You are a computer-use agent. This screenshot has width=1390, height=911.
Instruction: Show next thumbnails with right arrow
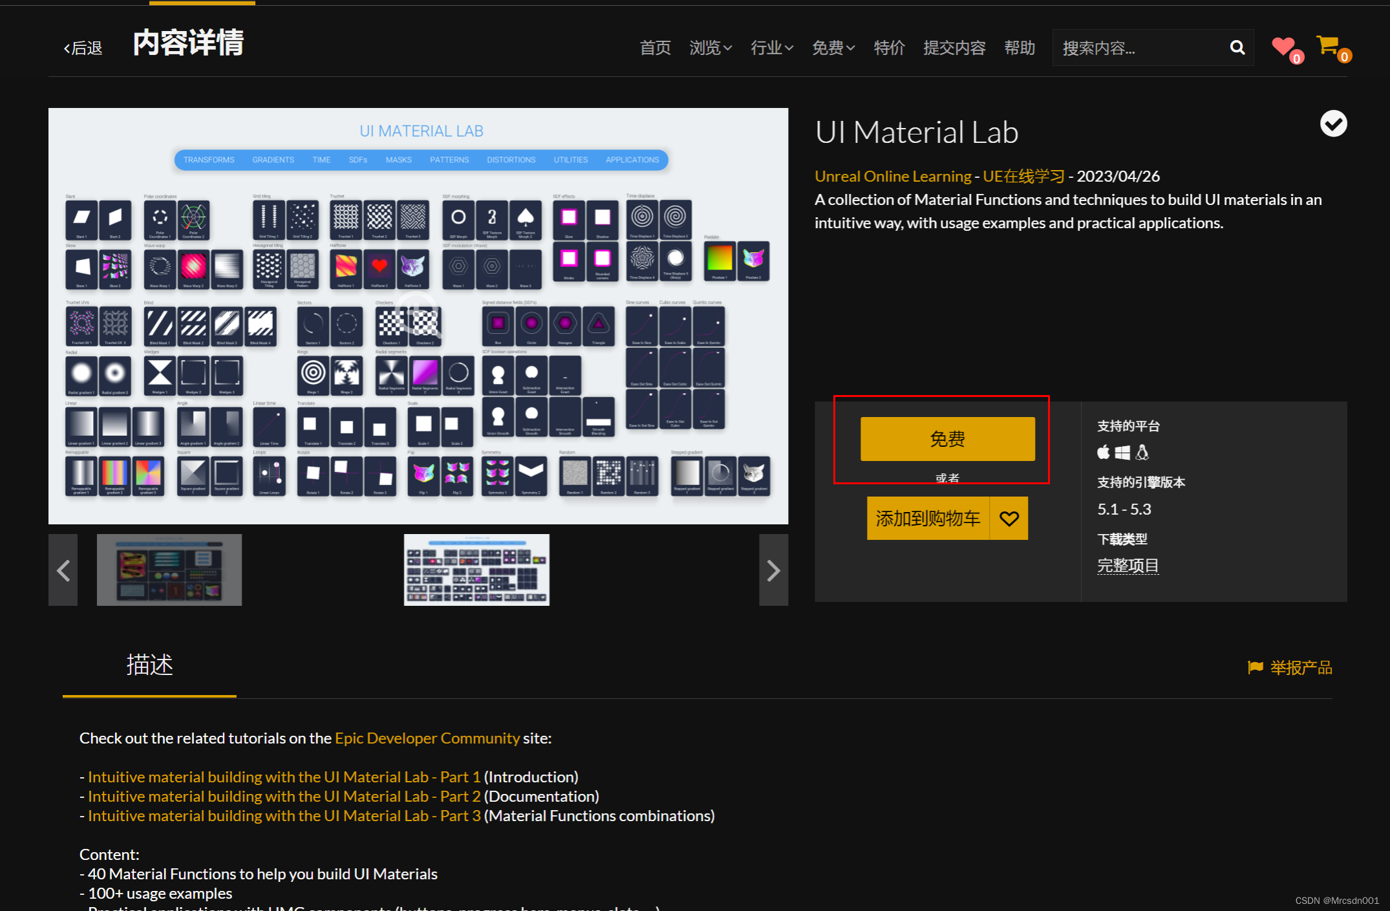[x=773, y=570]
